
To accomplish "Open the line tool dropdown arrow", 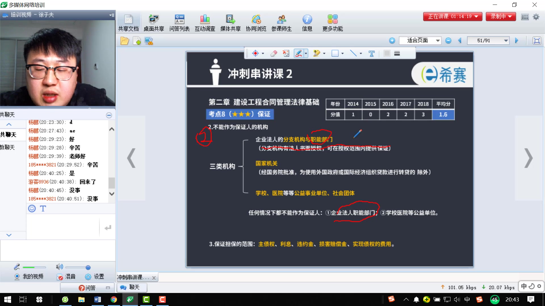I will point(360,53).
